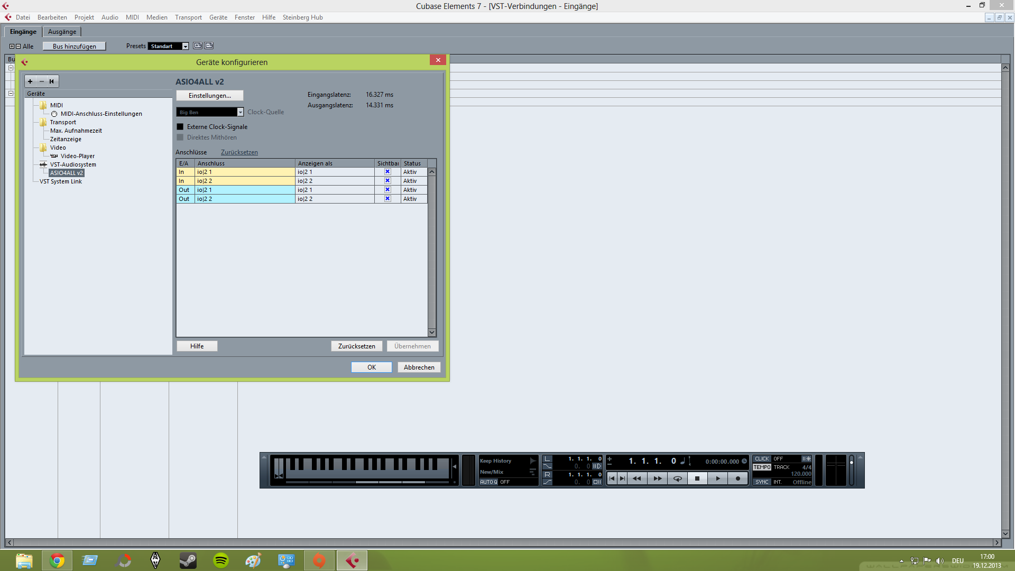Open the Big Ben clock source dropdown
Screen dimensions: 1015x571
pyautogui.click(x=210, y=112)
